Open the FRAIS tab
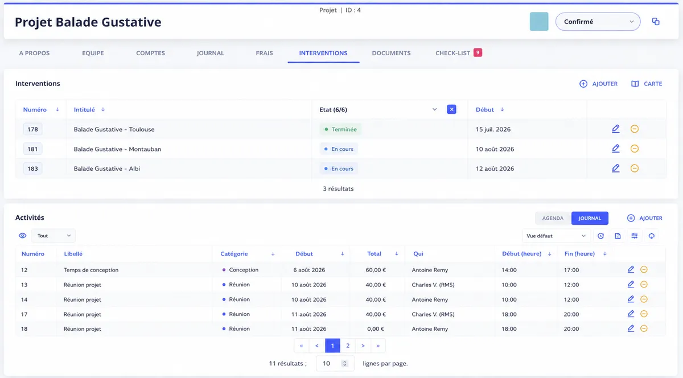The image size is (683, 378). [264, 53]
